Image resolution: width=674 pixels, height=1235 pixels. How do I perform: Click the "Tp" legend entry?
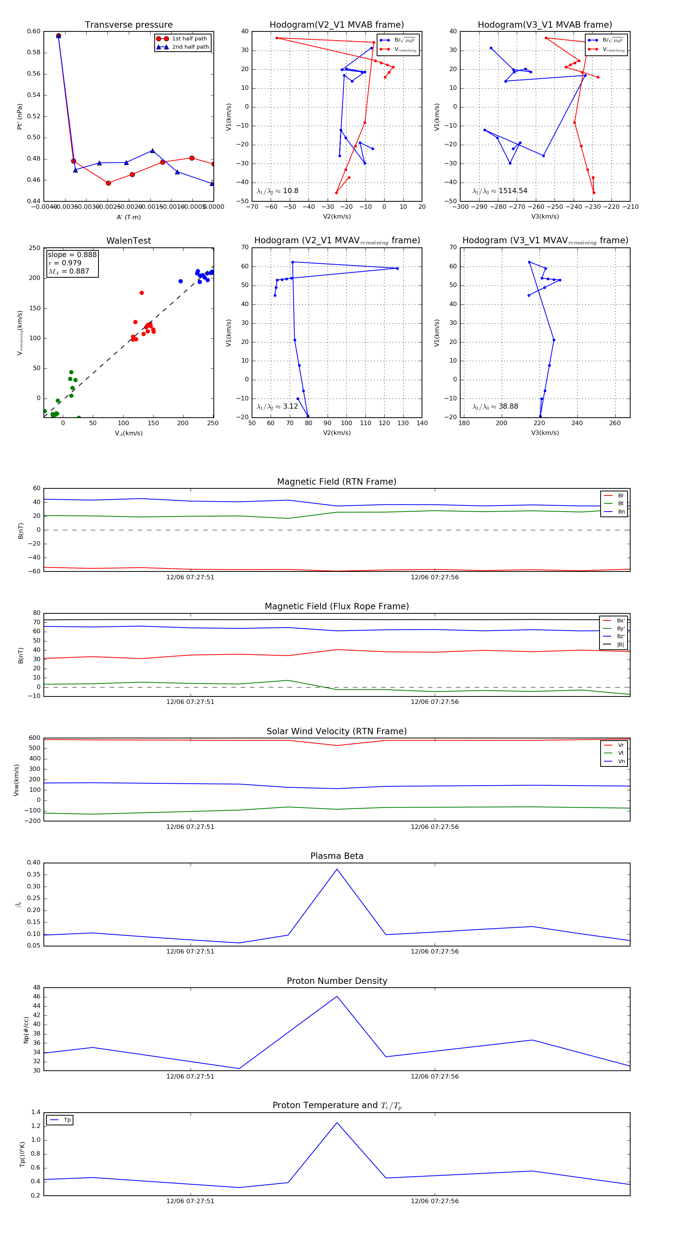[60, 1120]
